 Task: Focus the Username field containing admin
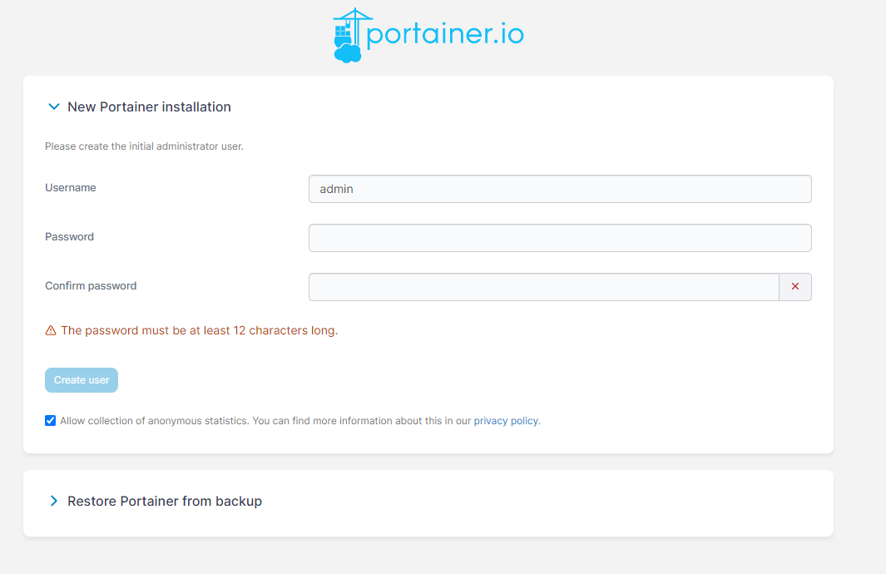tap(560, 189)
